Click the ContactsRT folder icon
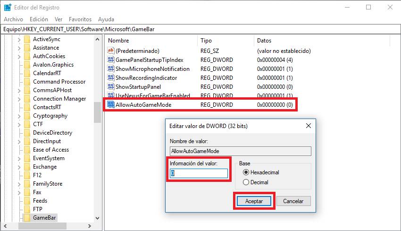 27,107
